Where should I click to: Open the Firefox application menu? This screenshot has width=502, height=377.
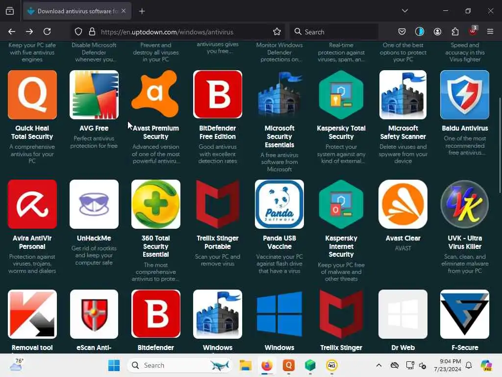490,31
